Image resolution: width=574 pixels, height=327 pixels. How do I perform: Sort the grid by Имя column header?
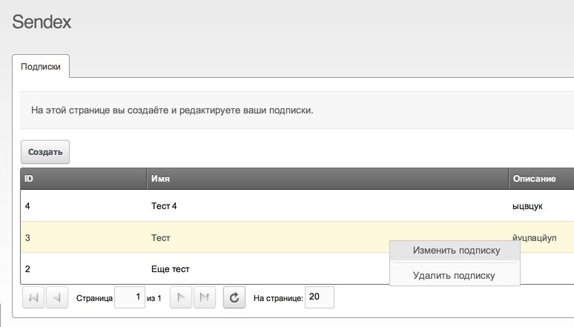(326, 179)
